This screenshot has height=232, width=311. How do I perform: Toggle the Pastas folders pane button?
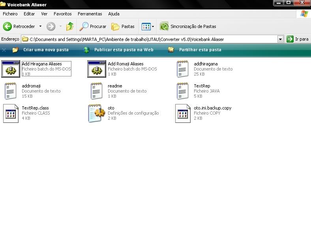(x=123, y=26)
